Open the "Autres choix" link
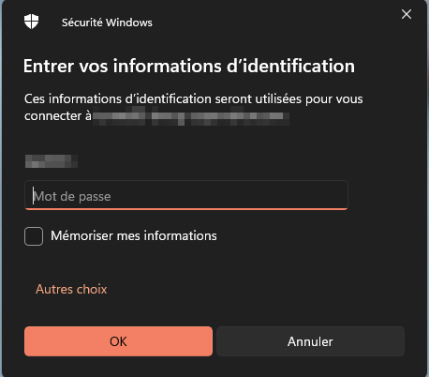 [x=71, y=289]
